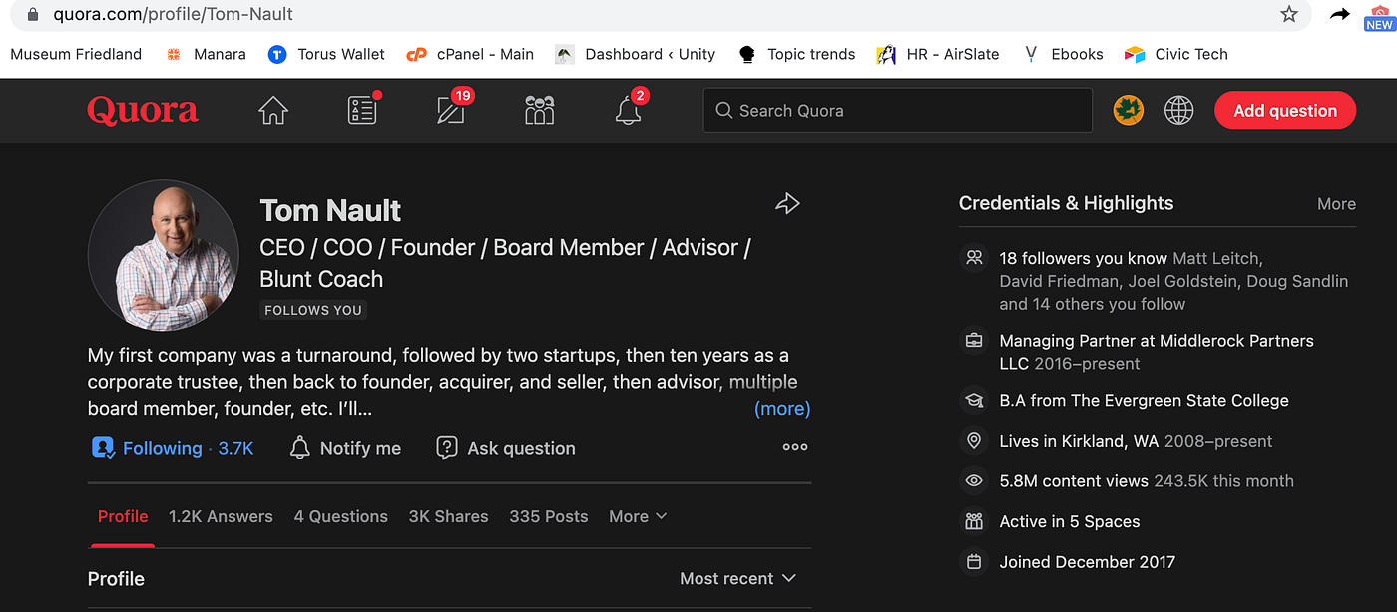
Task: Open your account avatar in the navbar
Action: (x=1129, y=111)
